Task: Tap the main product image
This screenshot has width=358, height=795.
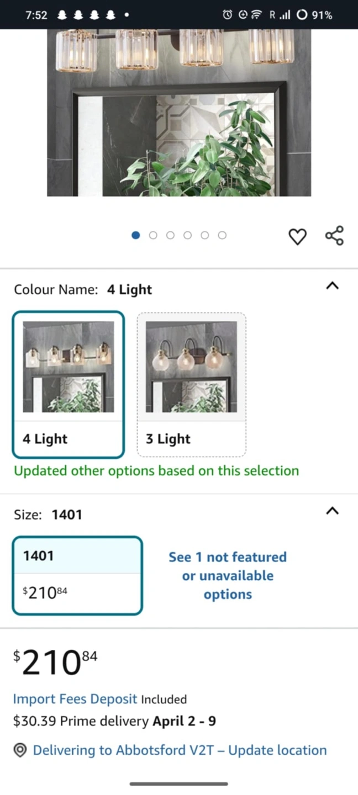Action: click(x=179, y=113)
